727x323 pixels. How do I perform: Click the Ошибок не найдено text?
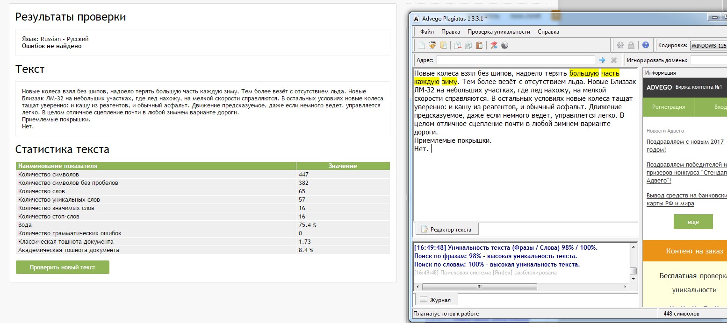(x=52, y=46)
